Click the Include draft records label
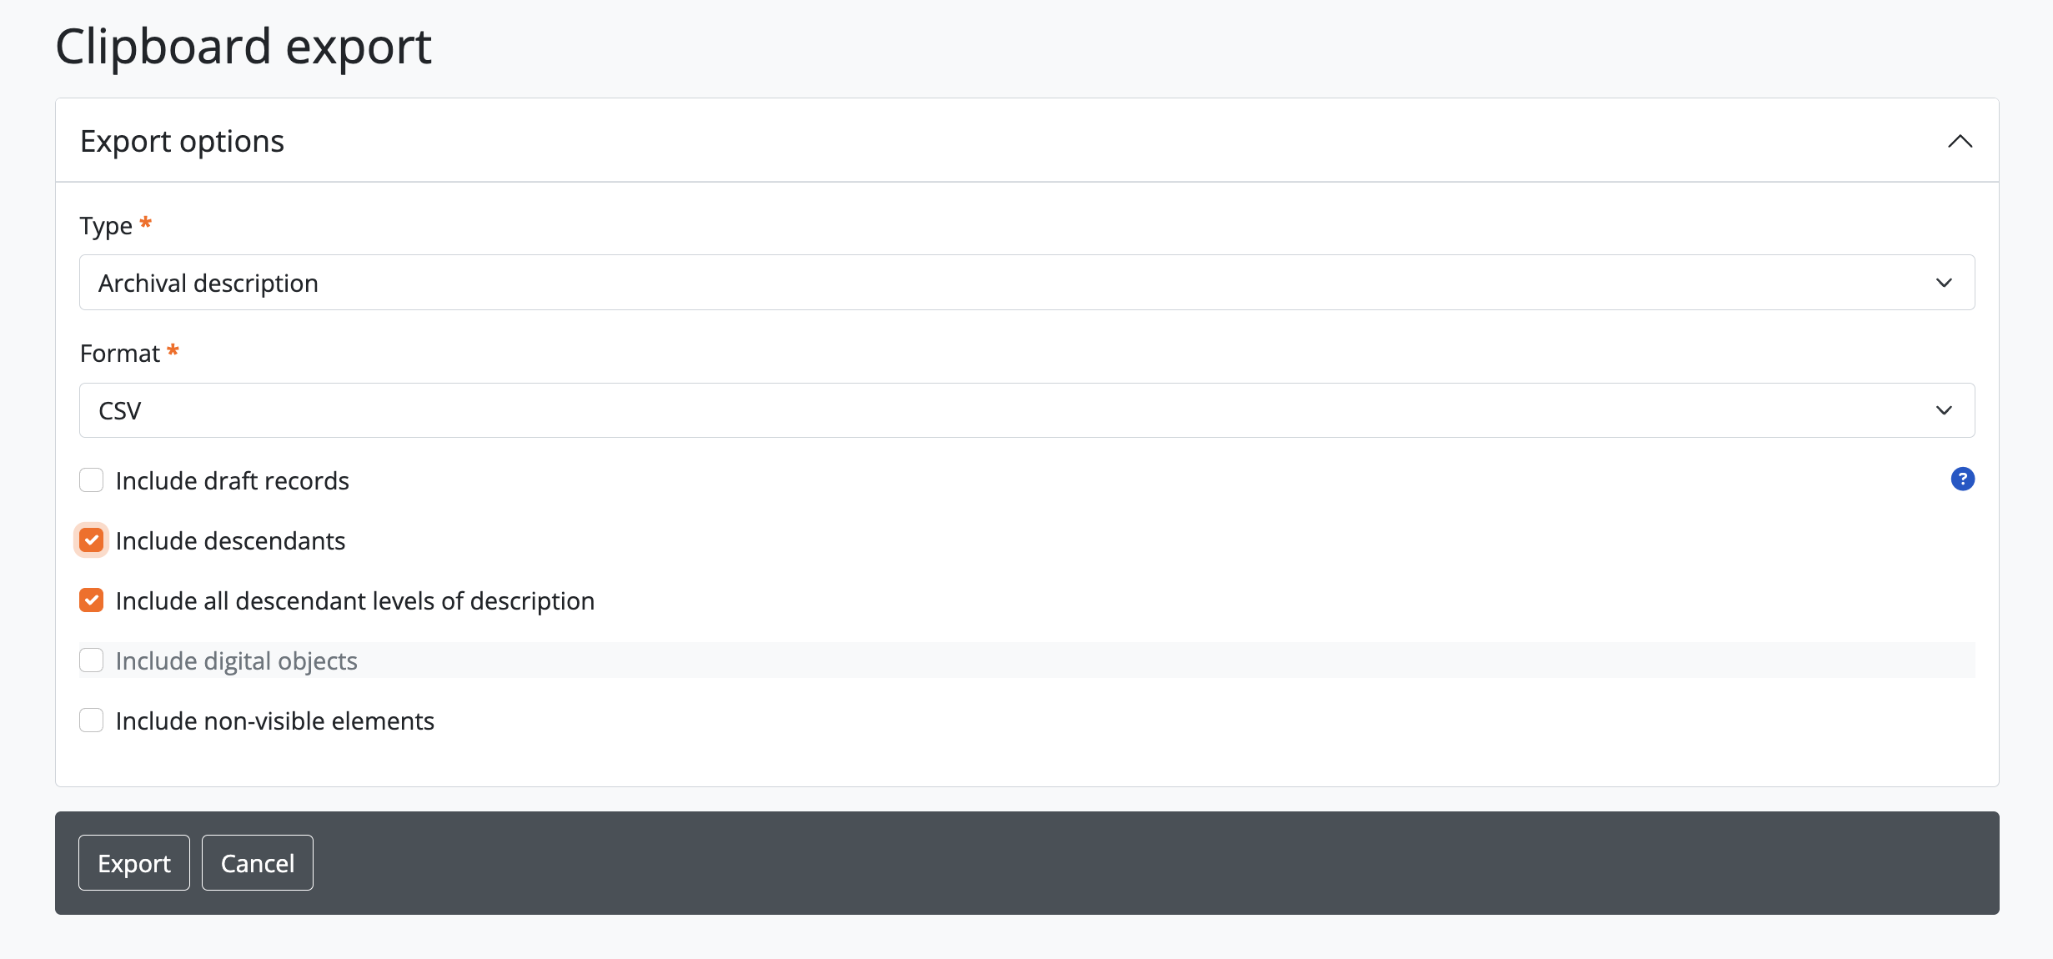The image size is (2053, 959). (x=233, y=481)
